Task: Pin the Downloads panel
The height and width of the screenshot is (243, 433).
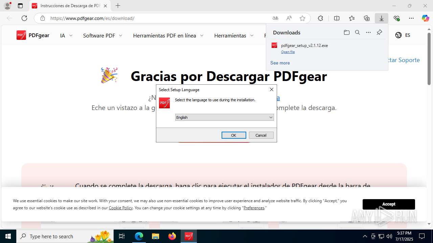Action: [379, 32]
